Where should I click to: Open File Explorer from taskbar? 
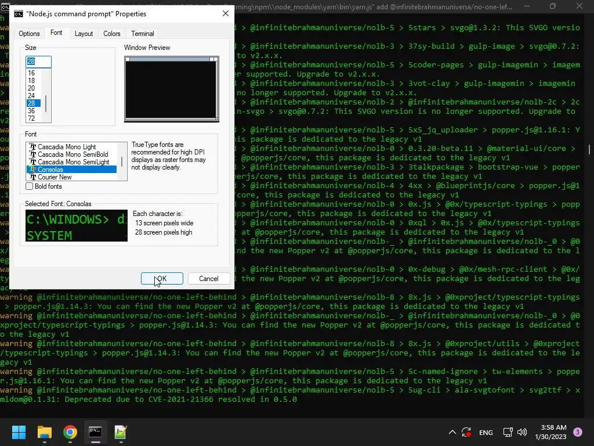(44, 432)
